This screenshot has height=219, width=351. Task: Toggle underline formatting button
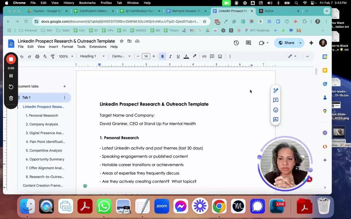tap(178, 56)
